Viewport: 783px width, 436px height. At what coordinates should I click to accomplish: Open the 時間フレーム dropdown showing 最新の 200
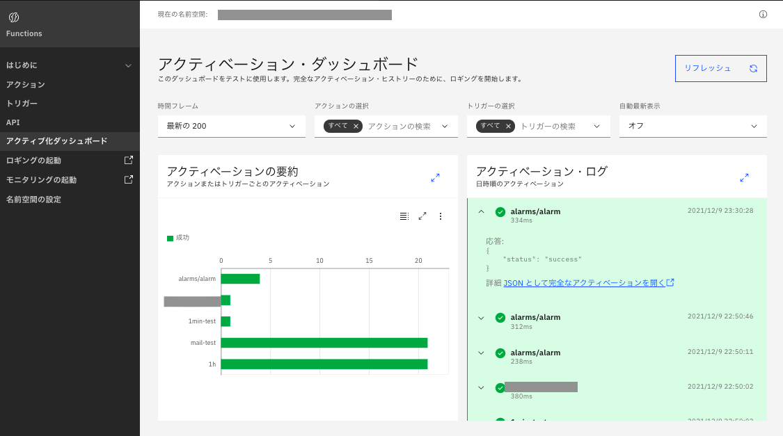[x=232, y=127]
